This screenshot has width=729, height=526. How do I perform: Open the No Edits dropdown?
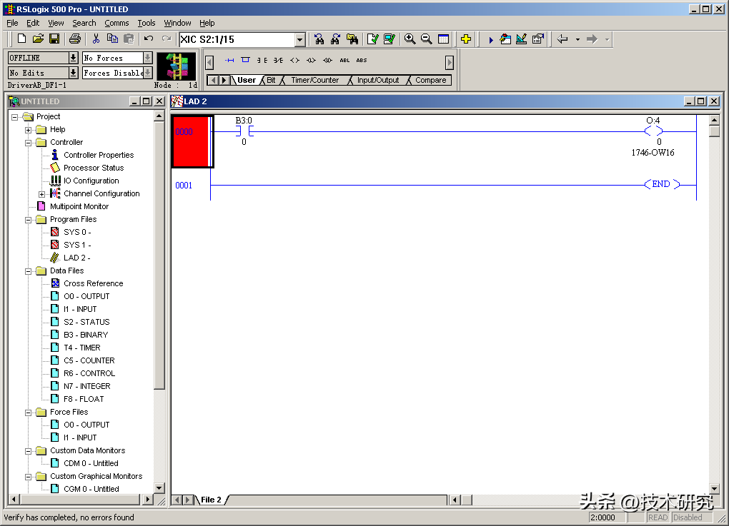click(x=73, y=73)
